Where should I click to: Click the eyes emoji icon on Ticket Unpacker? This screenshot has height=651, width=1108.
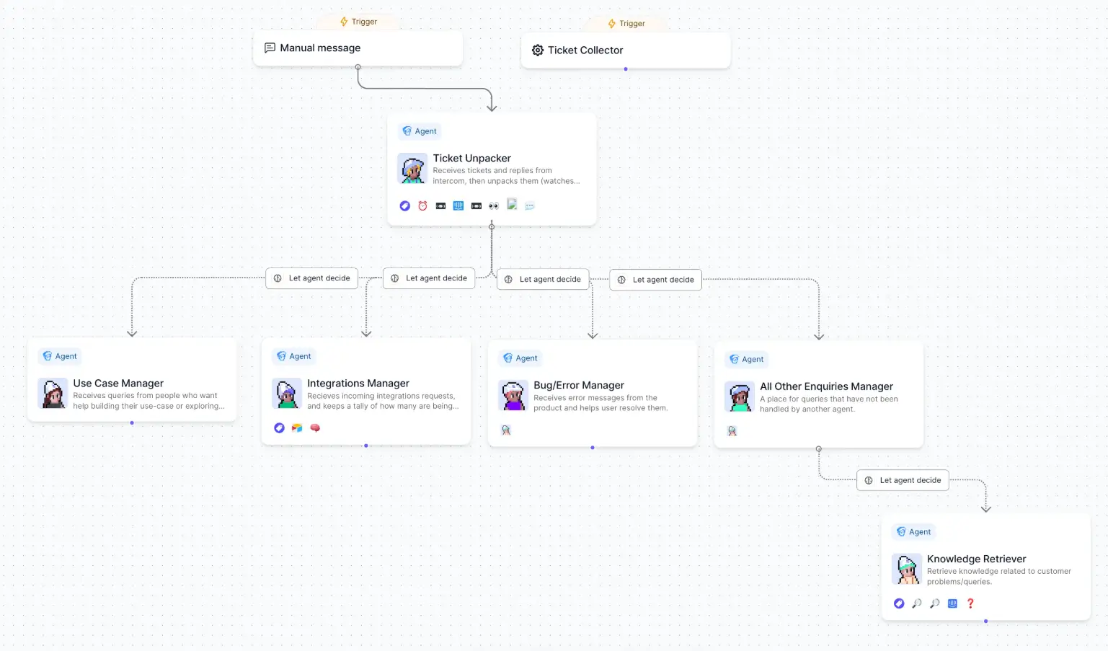pyautogui.click(x=494, y=206)
